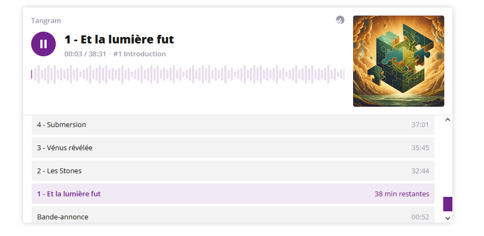Seek within the audio waveform
This screenshot has width=484, height=236.
coord(188,75)
